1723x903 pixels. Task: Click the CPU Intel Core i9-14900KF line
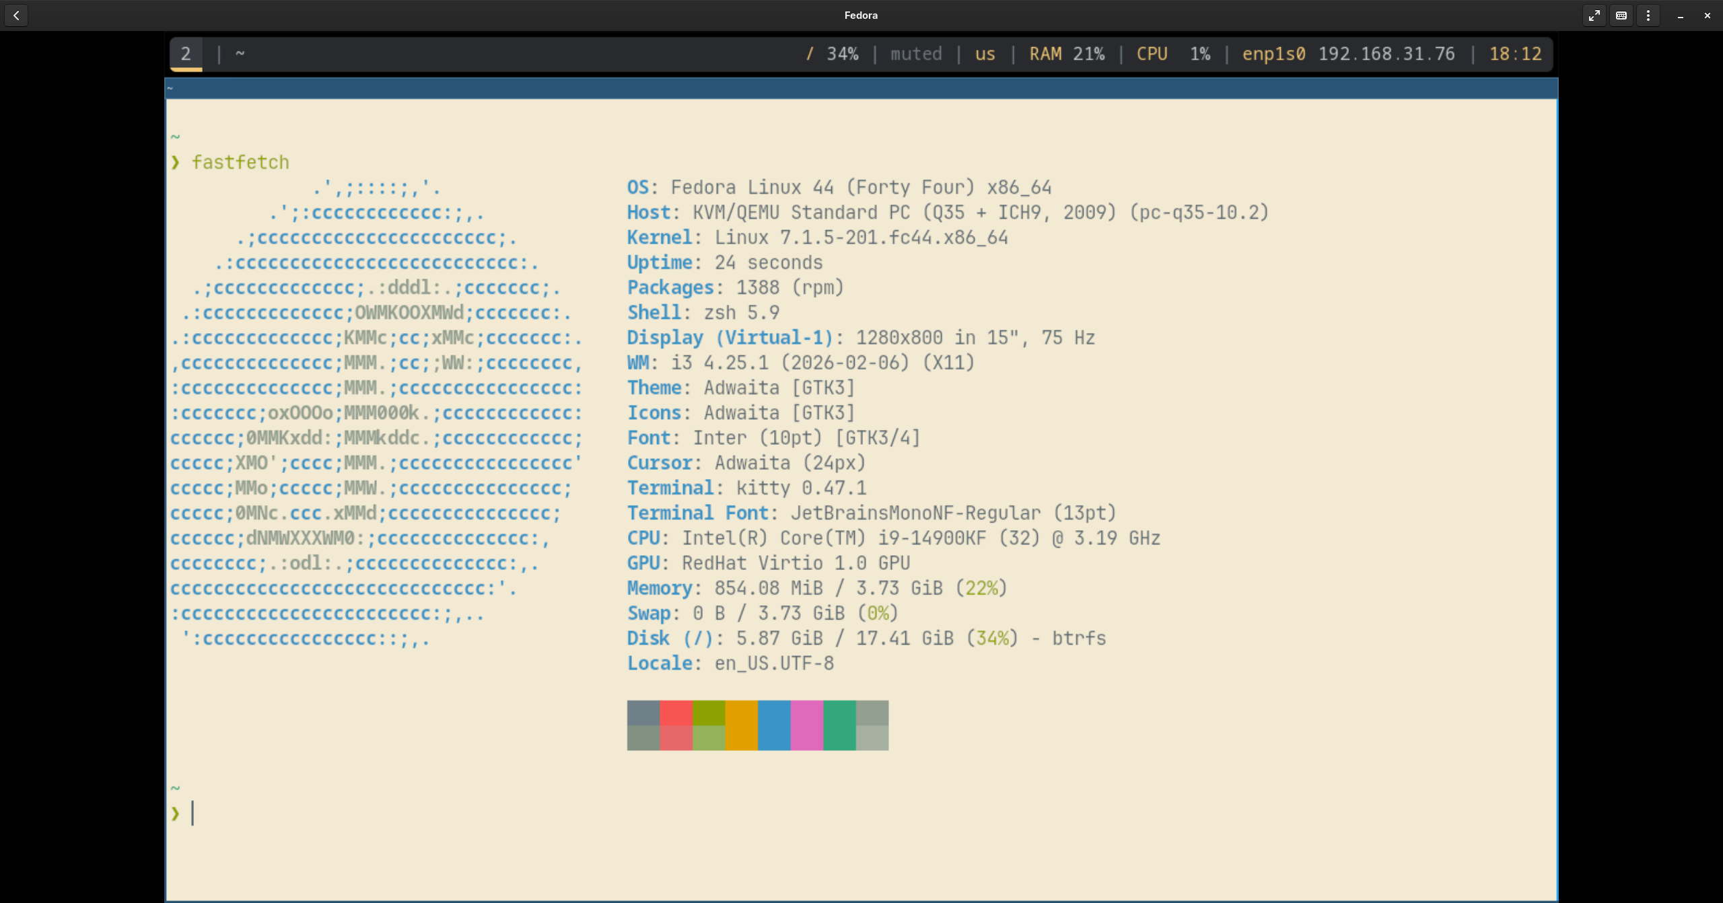894,538
